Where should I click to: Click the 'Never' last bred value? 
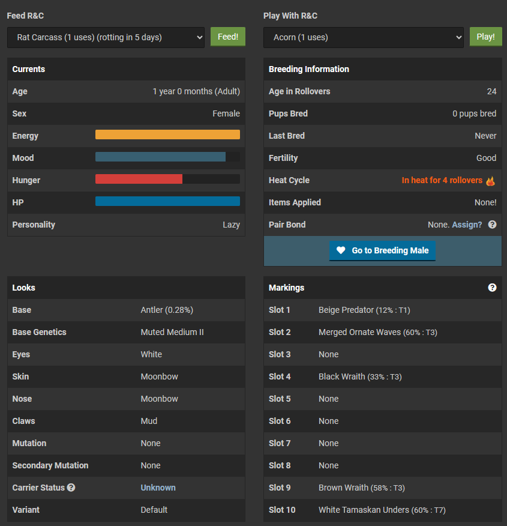[x=485, y=136]
